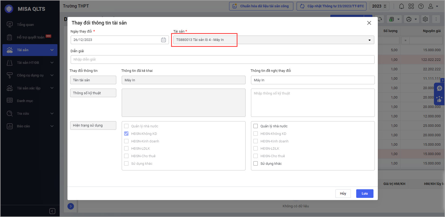Open the apps grid icon
Image resolution: width=445 pixels, height=217 pixels.
click(x=411, y=6)
